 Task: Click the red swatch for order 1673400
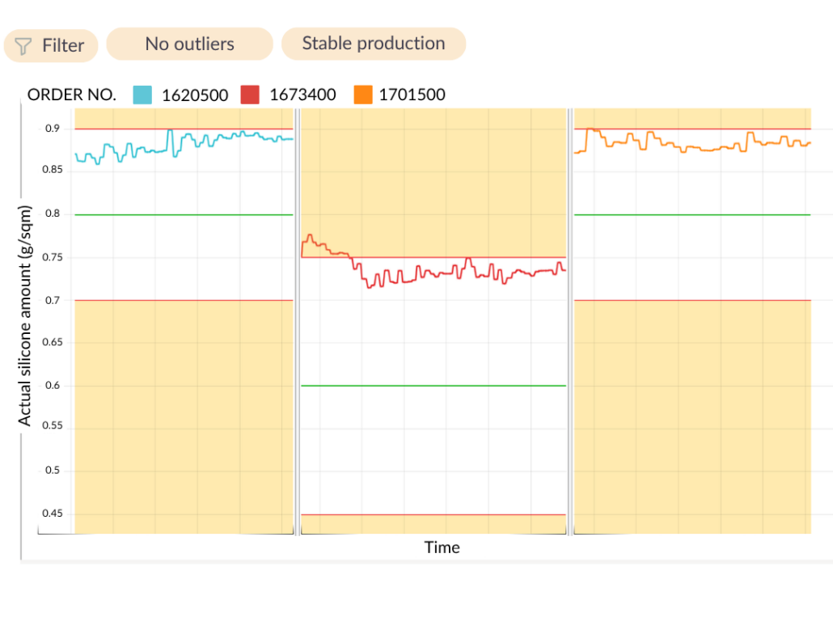(250, 95)
